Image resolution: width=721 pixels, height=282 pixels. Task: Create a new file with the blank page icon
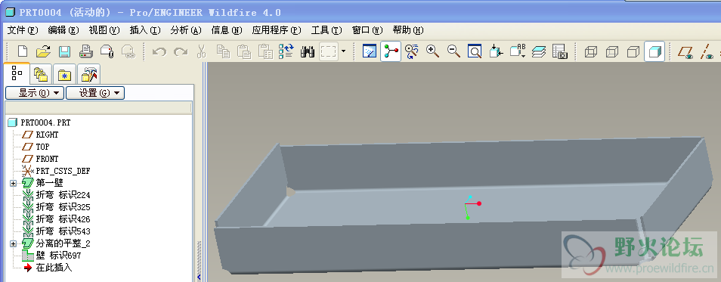[x=23, y=51]
